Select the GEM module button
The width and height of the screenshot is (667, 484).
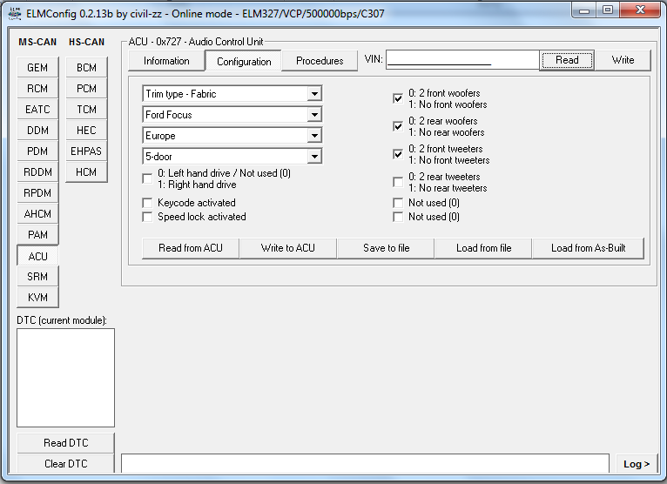37,68
